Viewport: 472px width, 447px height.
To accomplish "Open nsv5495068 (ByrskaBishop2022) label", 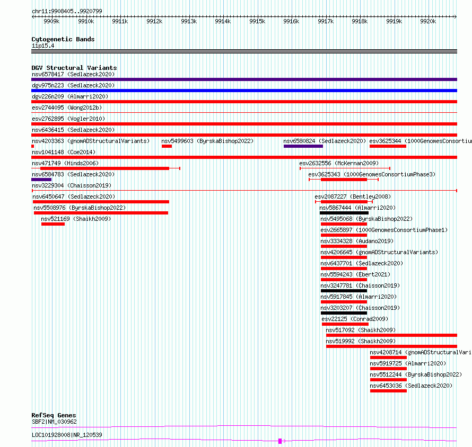I will pos(366,219).
